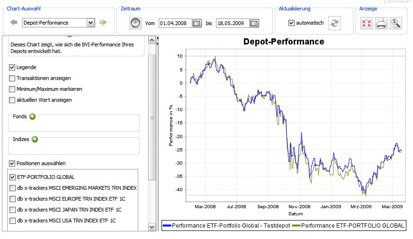Check db x-trackers MSCI JAPAN position
Image resolution: width=413 pixels, height=239 pixels.
pyautogui.click(x=12, y=210)
